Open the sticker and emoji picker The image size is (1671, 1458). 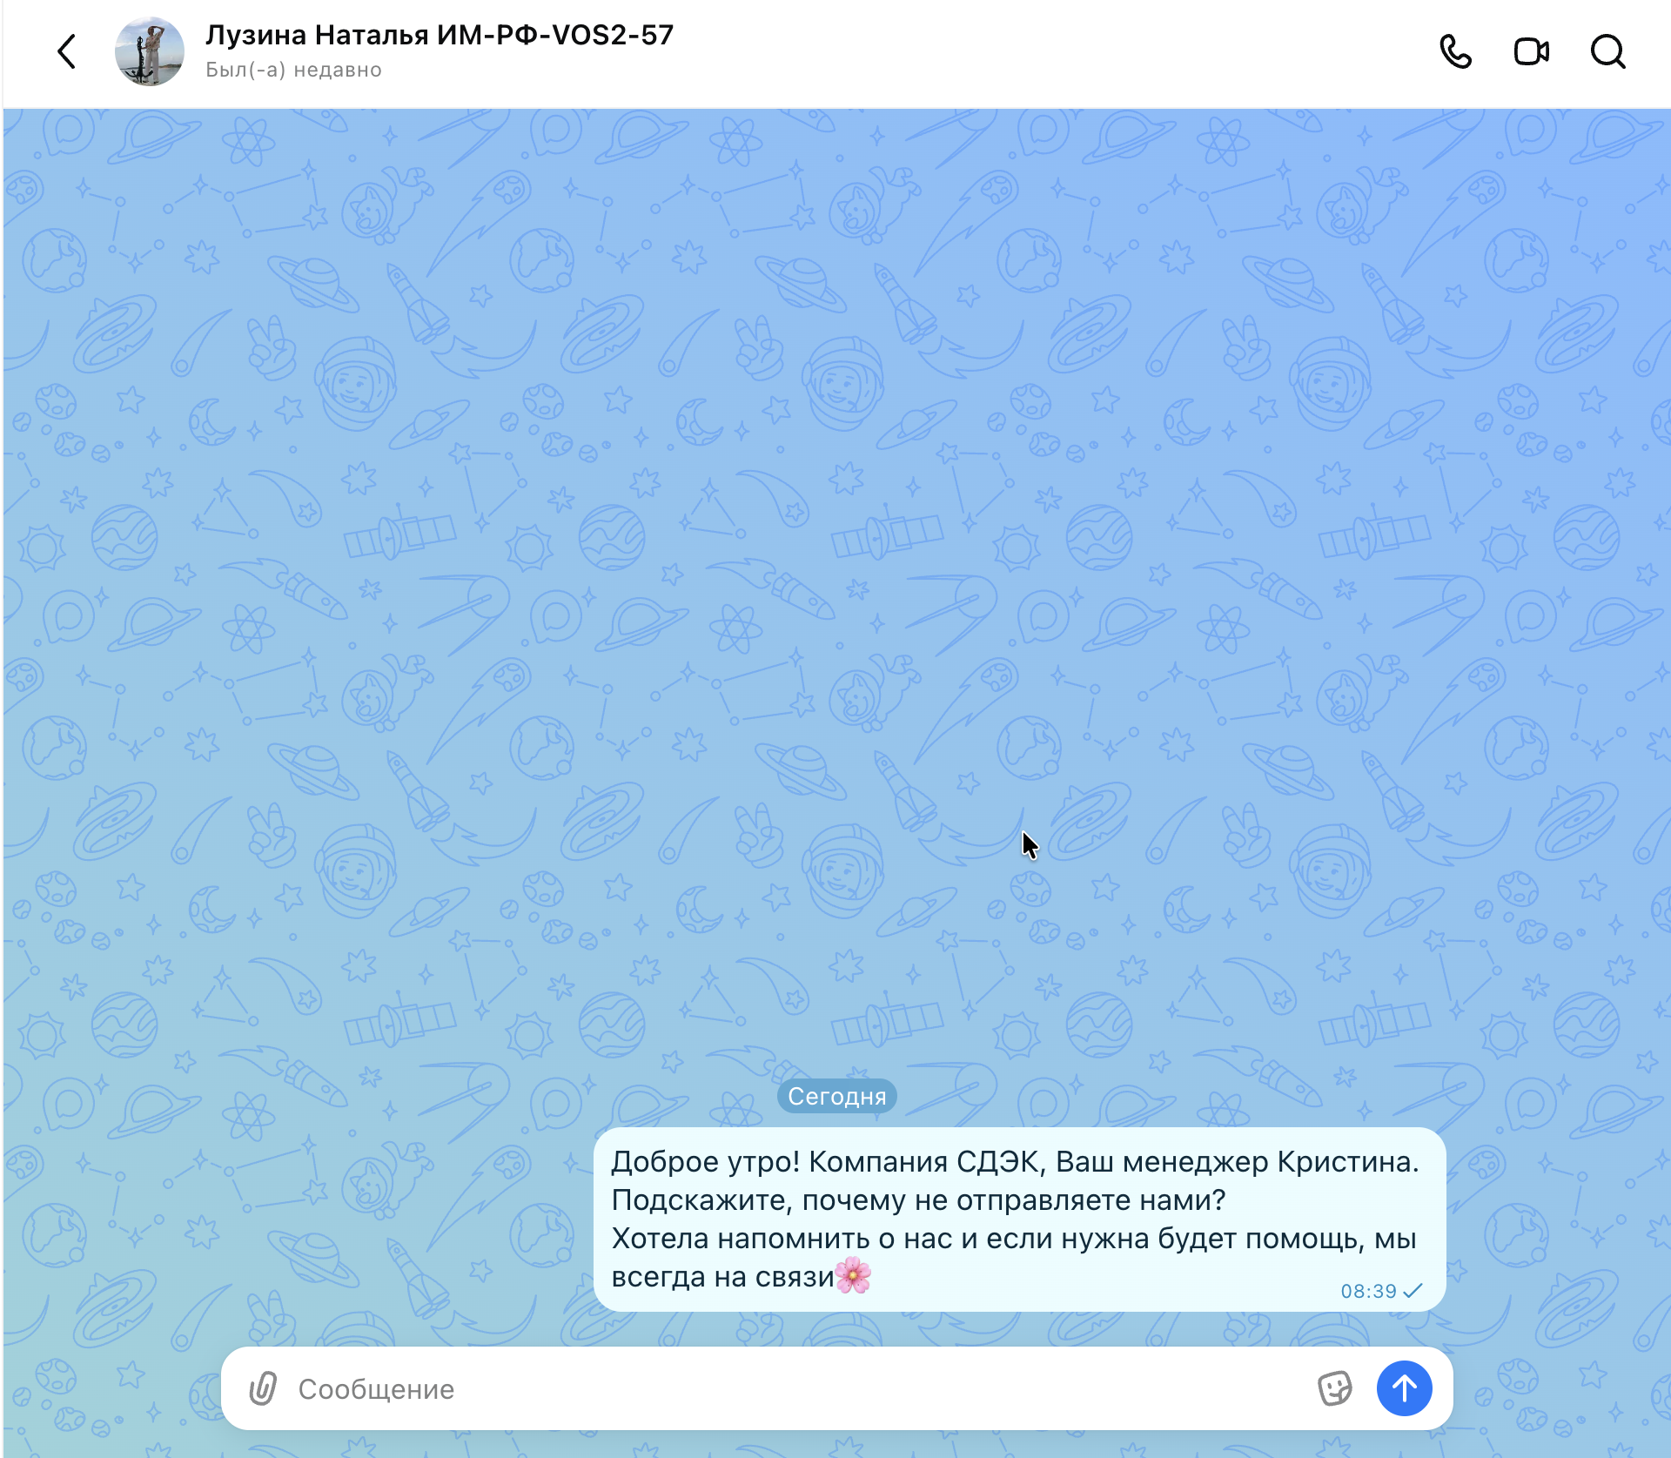tap(1334, 1388)
